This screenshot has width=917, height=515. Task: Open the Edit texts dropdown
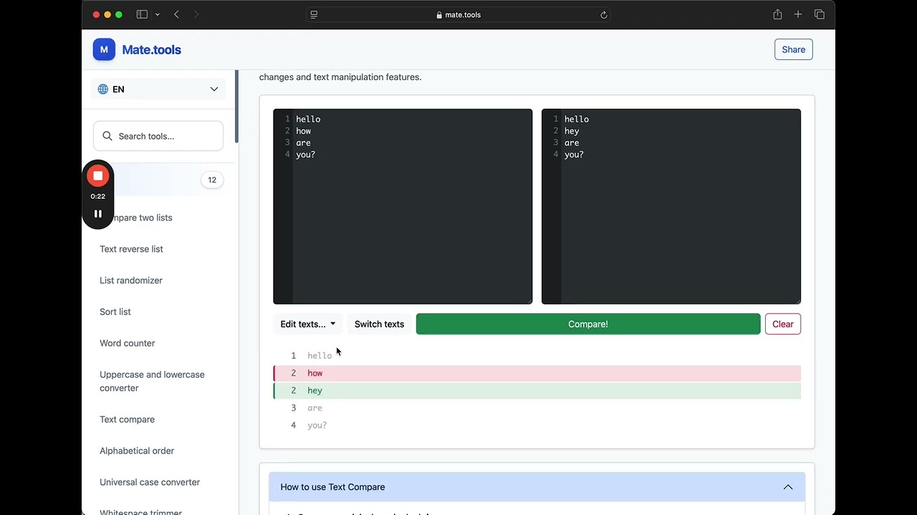[x=307, y=324]
